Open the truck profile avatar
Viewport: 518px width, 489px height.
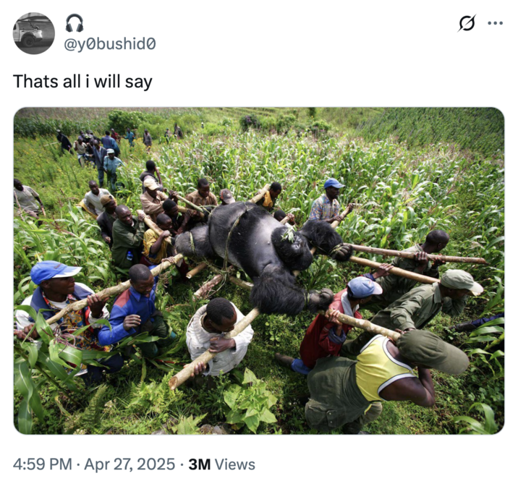(x=34, y=33)
